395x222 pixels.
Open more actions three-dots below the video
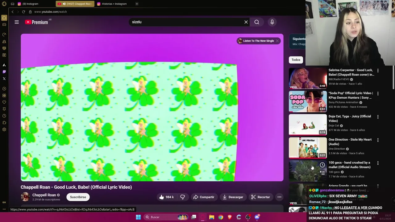[x=279, y=197]
